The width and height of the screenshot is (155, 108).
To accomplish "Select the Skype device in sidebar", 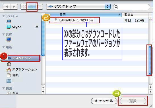I will click(16, 27).
